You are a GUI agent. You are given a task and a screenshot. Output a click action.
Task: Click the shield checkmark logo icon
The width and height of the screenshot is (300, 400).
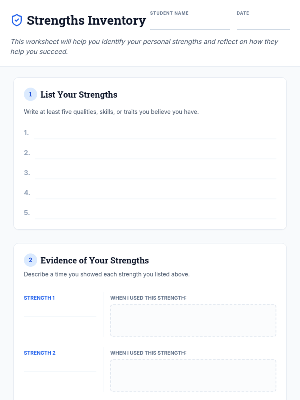point(17,20)
